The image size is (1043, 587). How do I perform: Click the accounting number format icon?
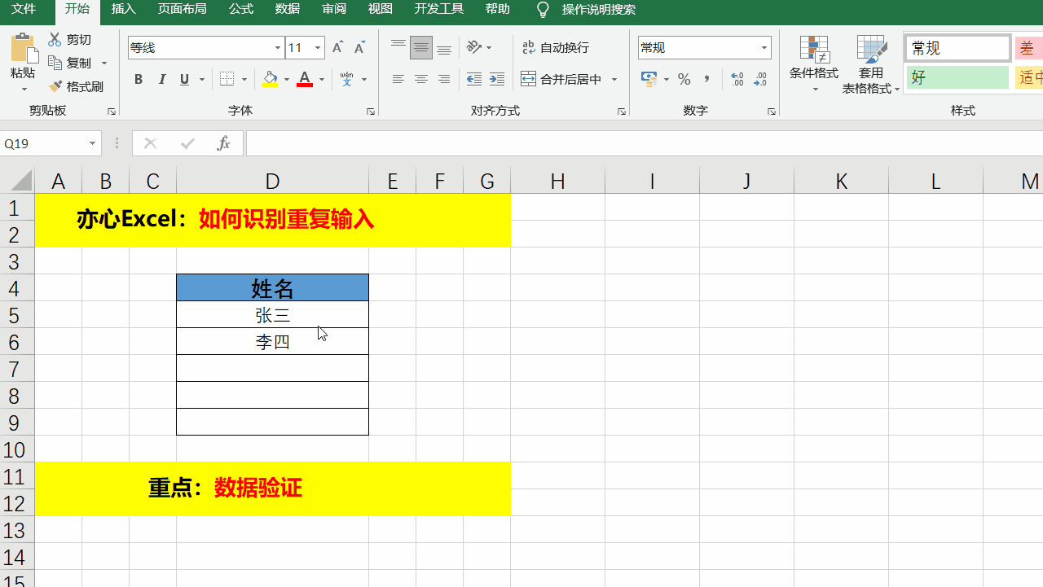[x=649, y=79]
